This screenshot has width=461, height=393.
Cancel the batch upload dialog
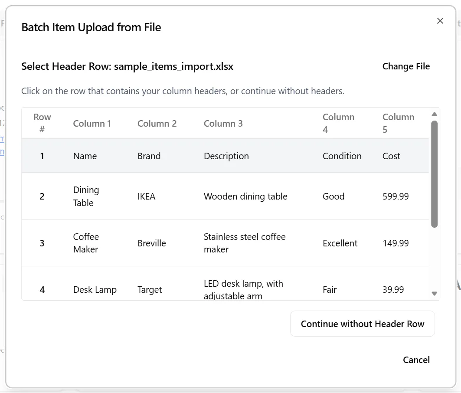click(416, 360)
